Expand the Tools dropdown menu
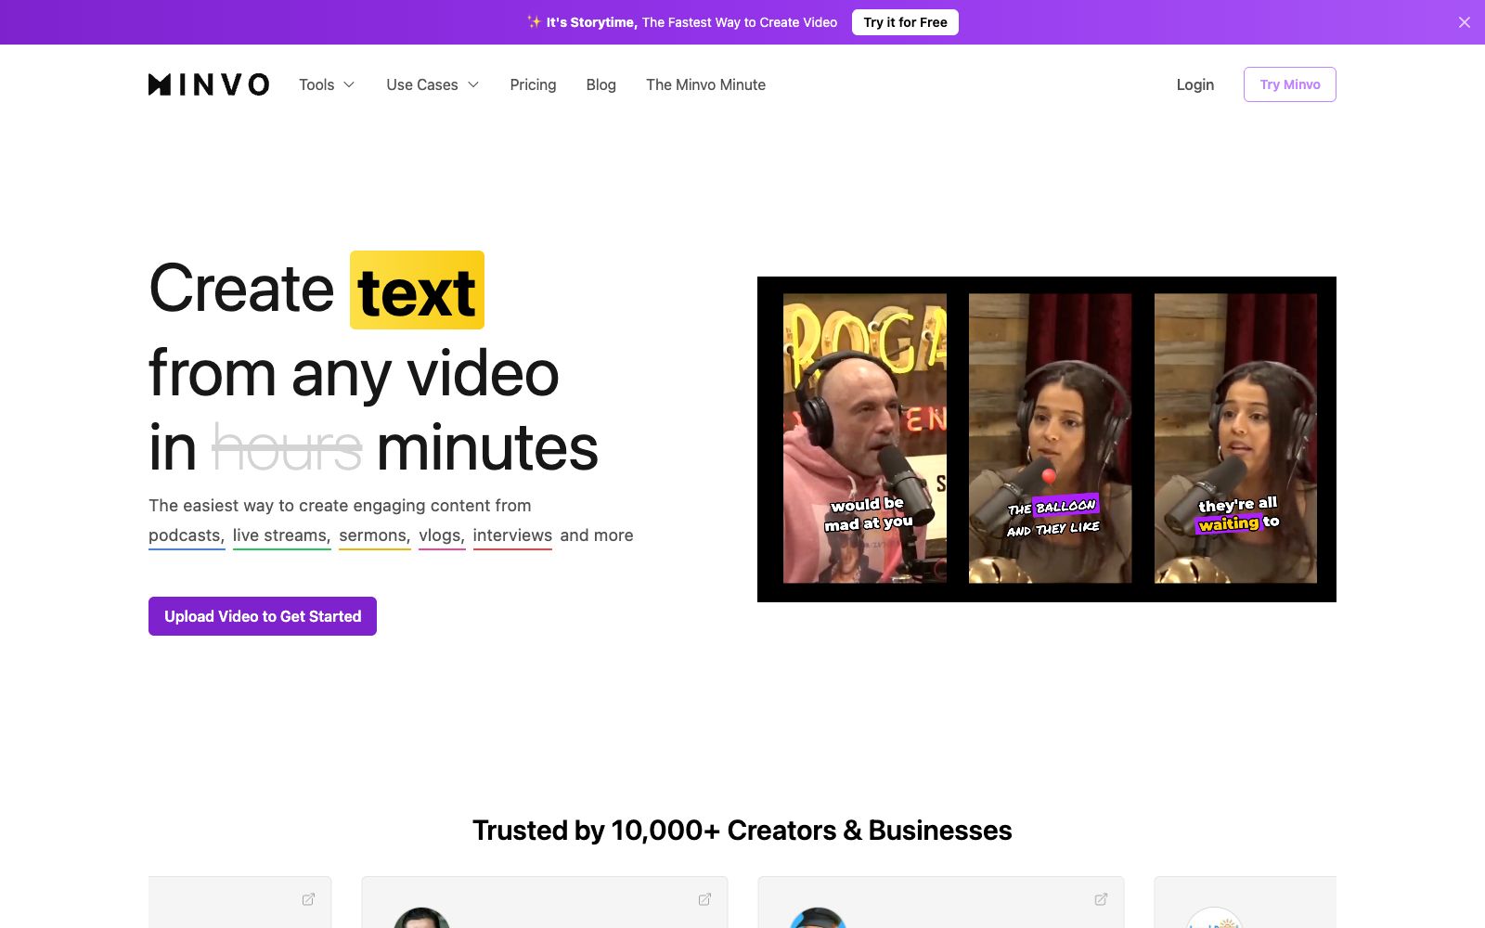Viewport: 1485px width, 928px height. (327, 84)
